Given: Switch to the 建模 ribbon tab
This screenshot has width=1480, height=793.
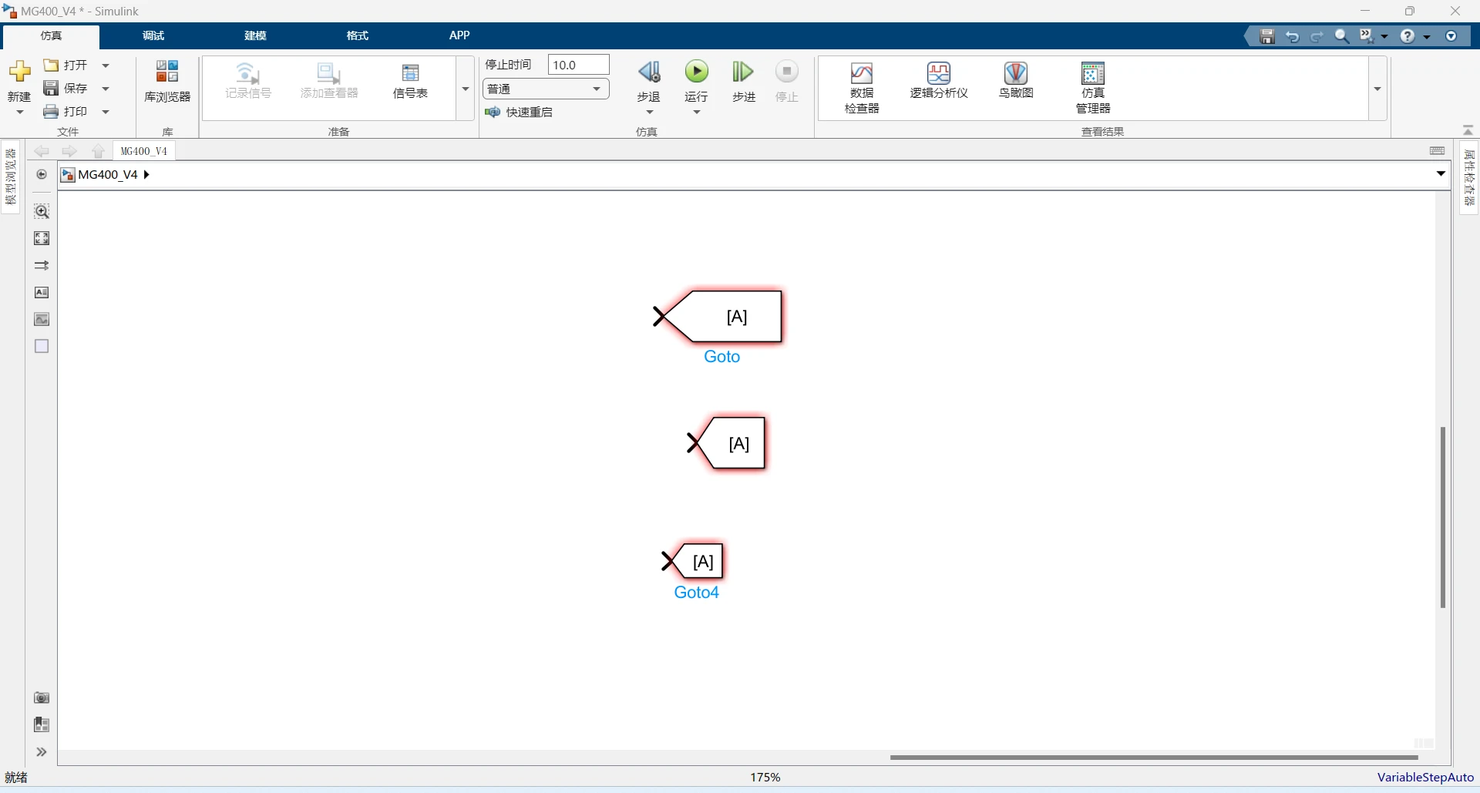Looking at the screenshot, I should tap(255, 36).
